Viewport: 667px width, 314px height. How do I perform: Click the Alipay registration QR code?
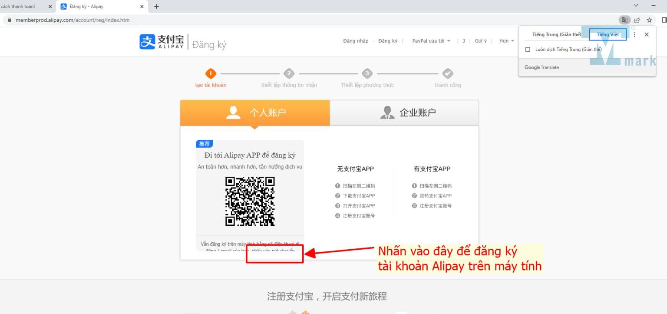250,201
